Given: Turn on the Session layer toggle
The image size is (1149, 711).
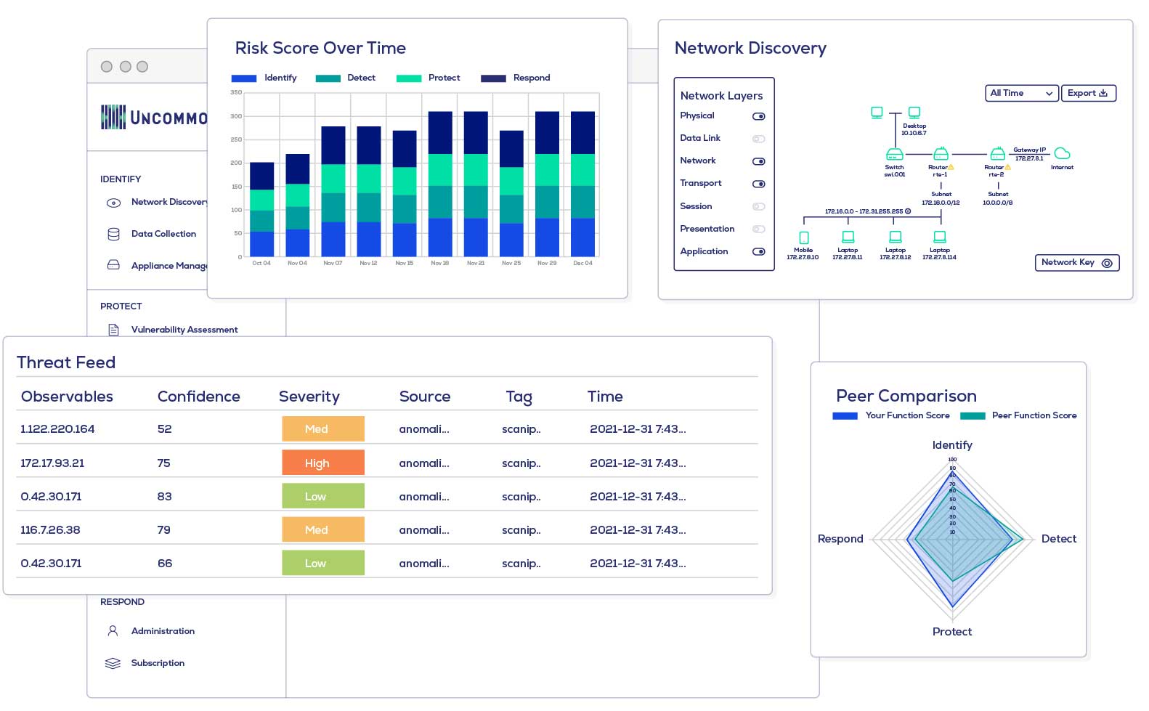Looking at the screenshot, I should (758, 207).
